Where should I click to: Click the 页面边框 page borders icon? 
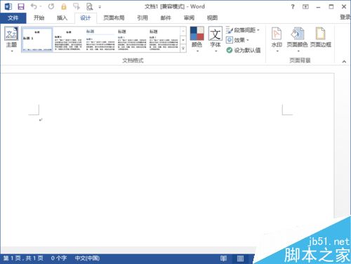click(x=321, y=33)
